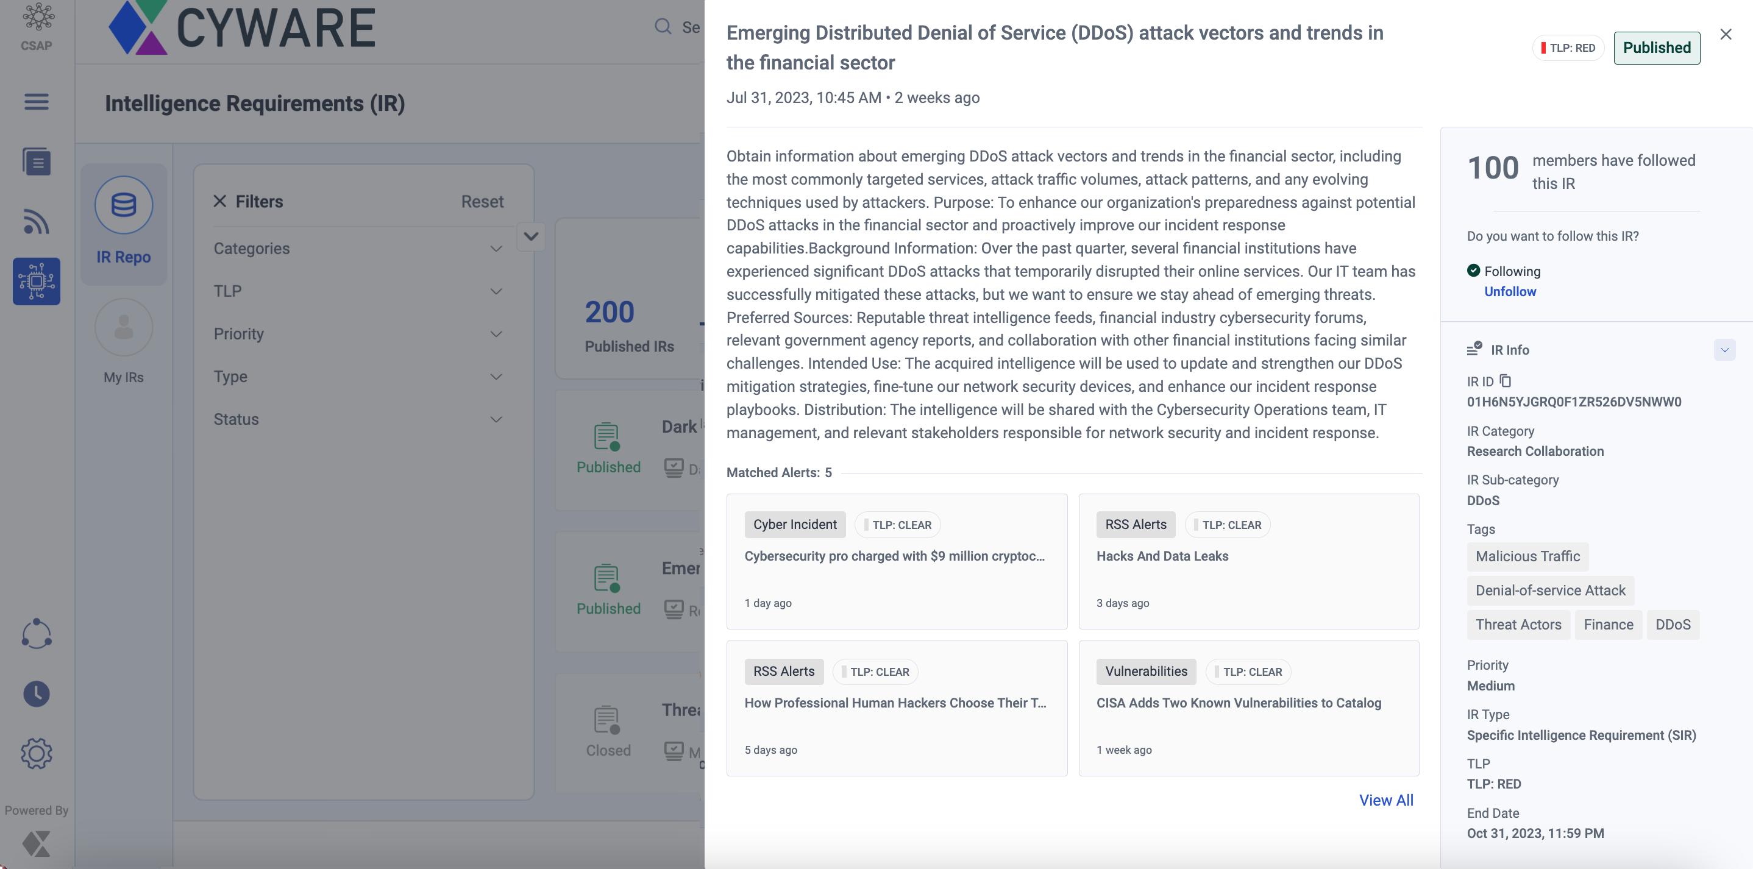The height and width of the screenshot is (869, 1753).
Task: Click the Denial-of-service Attack tag
Action: point(1550,591)
